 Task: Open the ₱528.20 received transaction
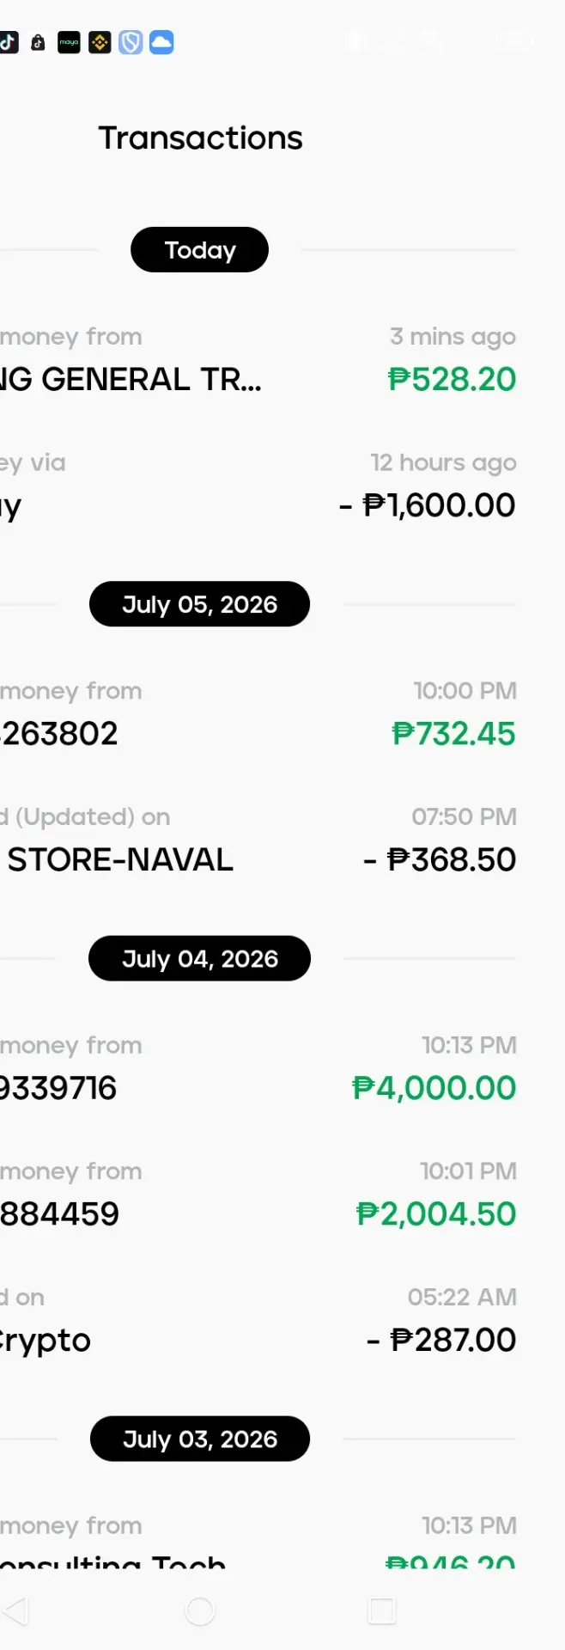258,359
